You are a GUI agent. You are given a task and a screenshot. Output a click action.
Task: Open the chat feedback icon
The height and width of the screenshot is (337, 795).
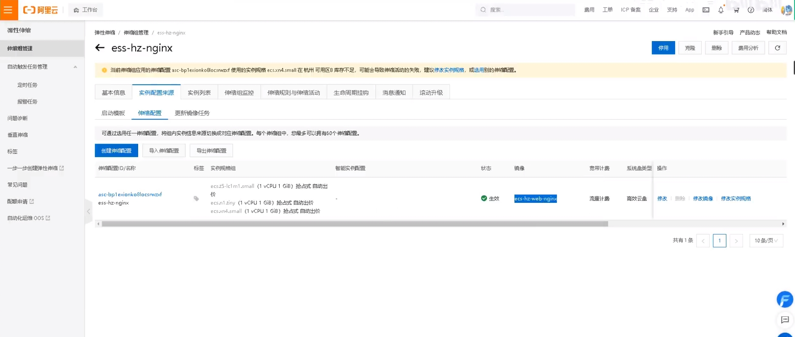pyautogui.click(x=785, y=320)
